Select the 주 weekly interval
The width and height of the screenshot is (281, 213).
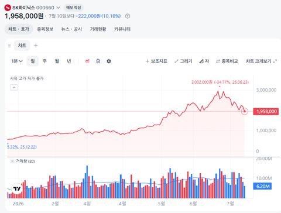click(x=44, y=61)
